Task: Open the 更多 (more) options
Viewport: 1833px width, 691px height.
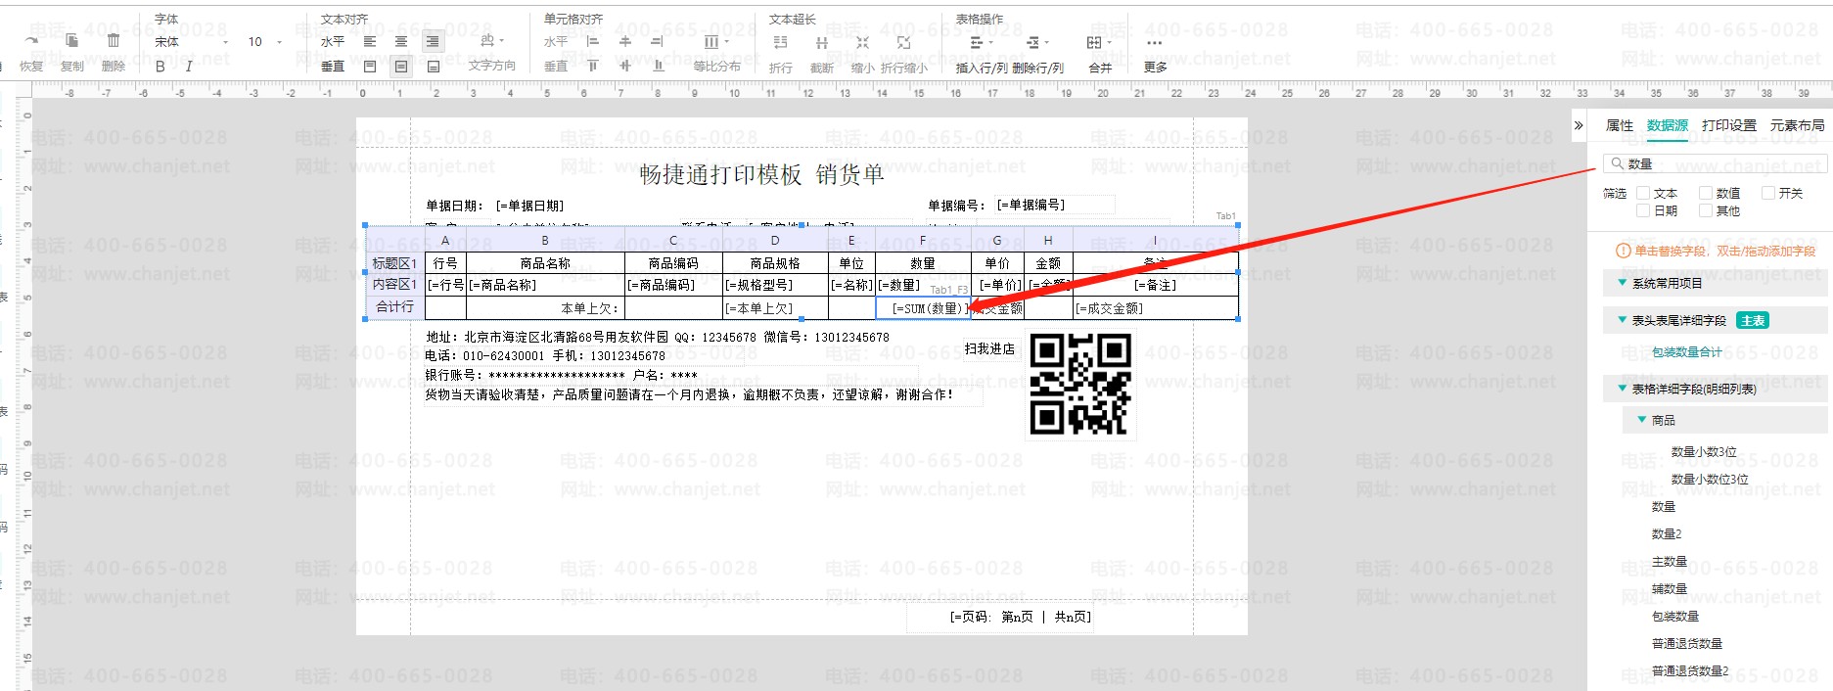Action: click(1155, 42)
